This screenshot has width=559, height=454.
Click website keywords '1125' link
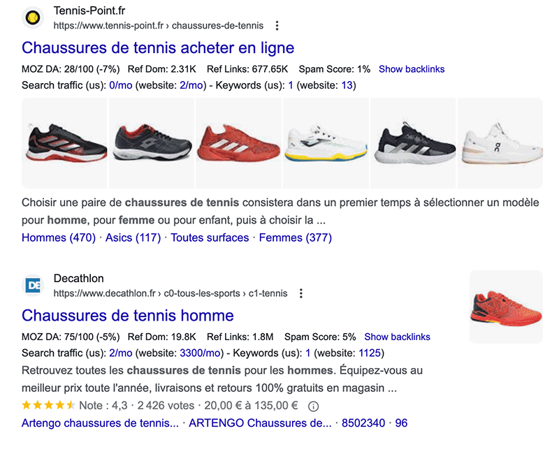pos(370,353)
